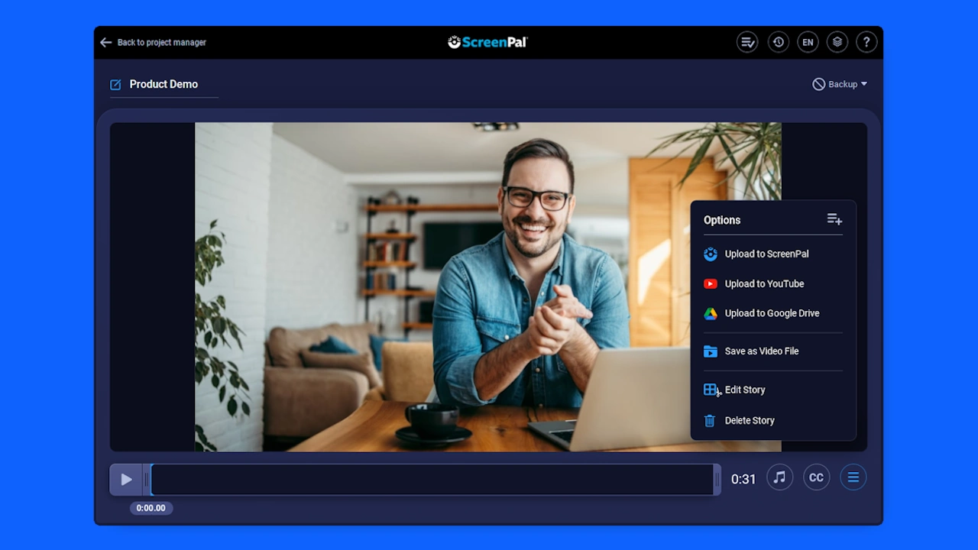Toggle the task checklist icon in top bar
978x550 pixels.
coord(747,42)
